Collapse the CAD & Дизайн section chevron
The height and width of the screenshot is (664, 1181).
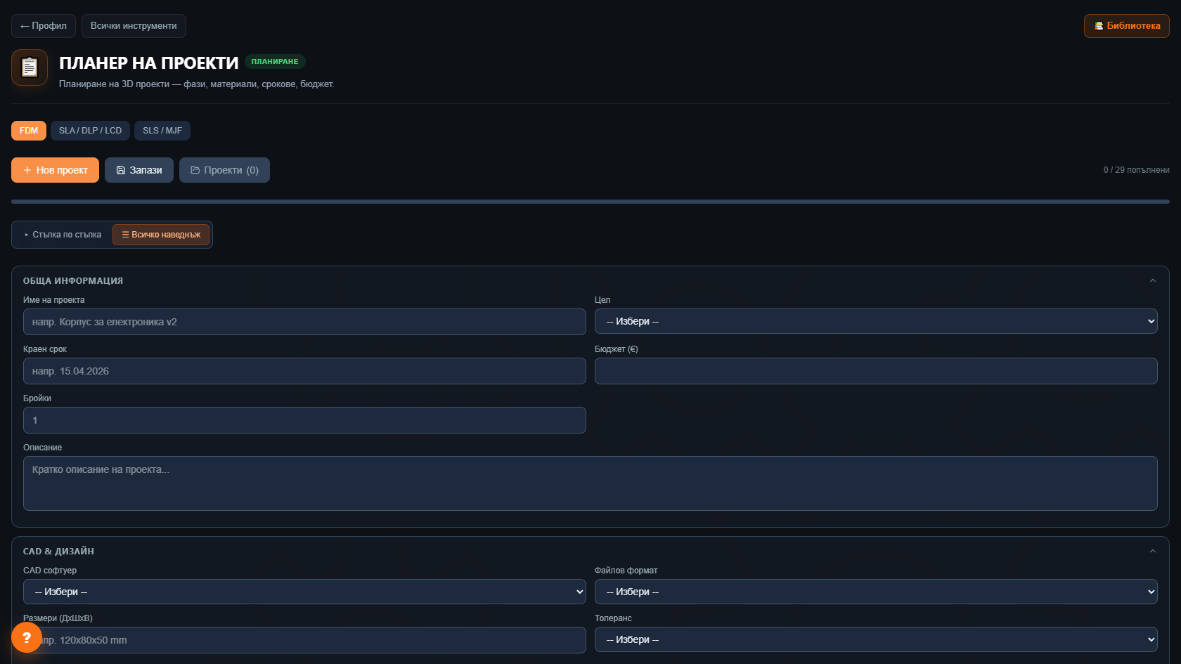coord(1153,551)
